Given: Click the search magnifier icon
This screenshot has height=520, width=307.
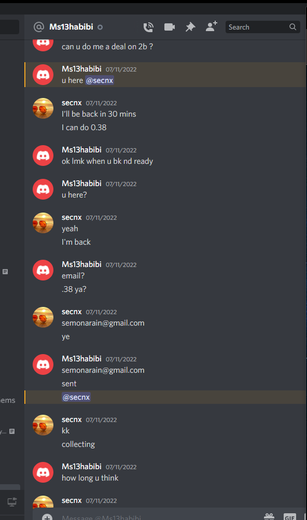Looking at the screenshot, I should coord(292,27).
